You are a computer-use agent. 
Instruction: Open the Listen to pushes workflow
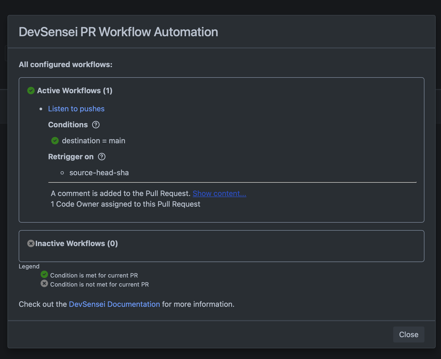[x=76, y=109]
